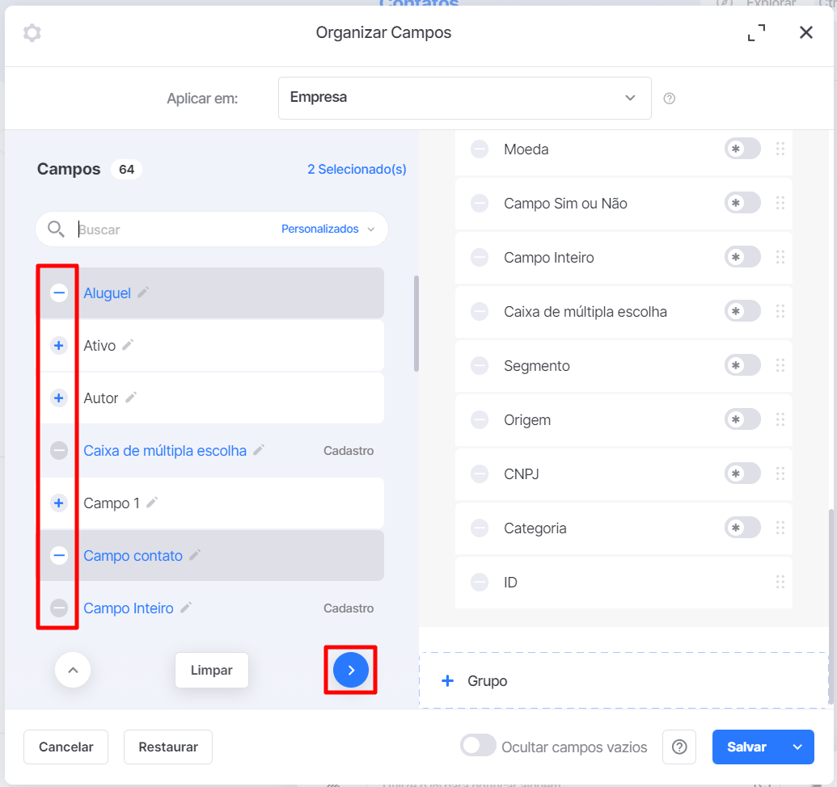This screenshot has height=787, width=837.
Task: Click the Categoria label in right panel
Action: coord(535,528)
